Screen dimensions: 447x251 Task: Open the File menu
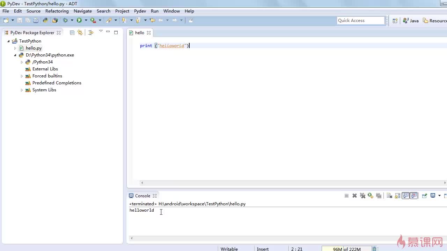[6, 11]
